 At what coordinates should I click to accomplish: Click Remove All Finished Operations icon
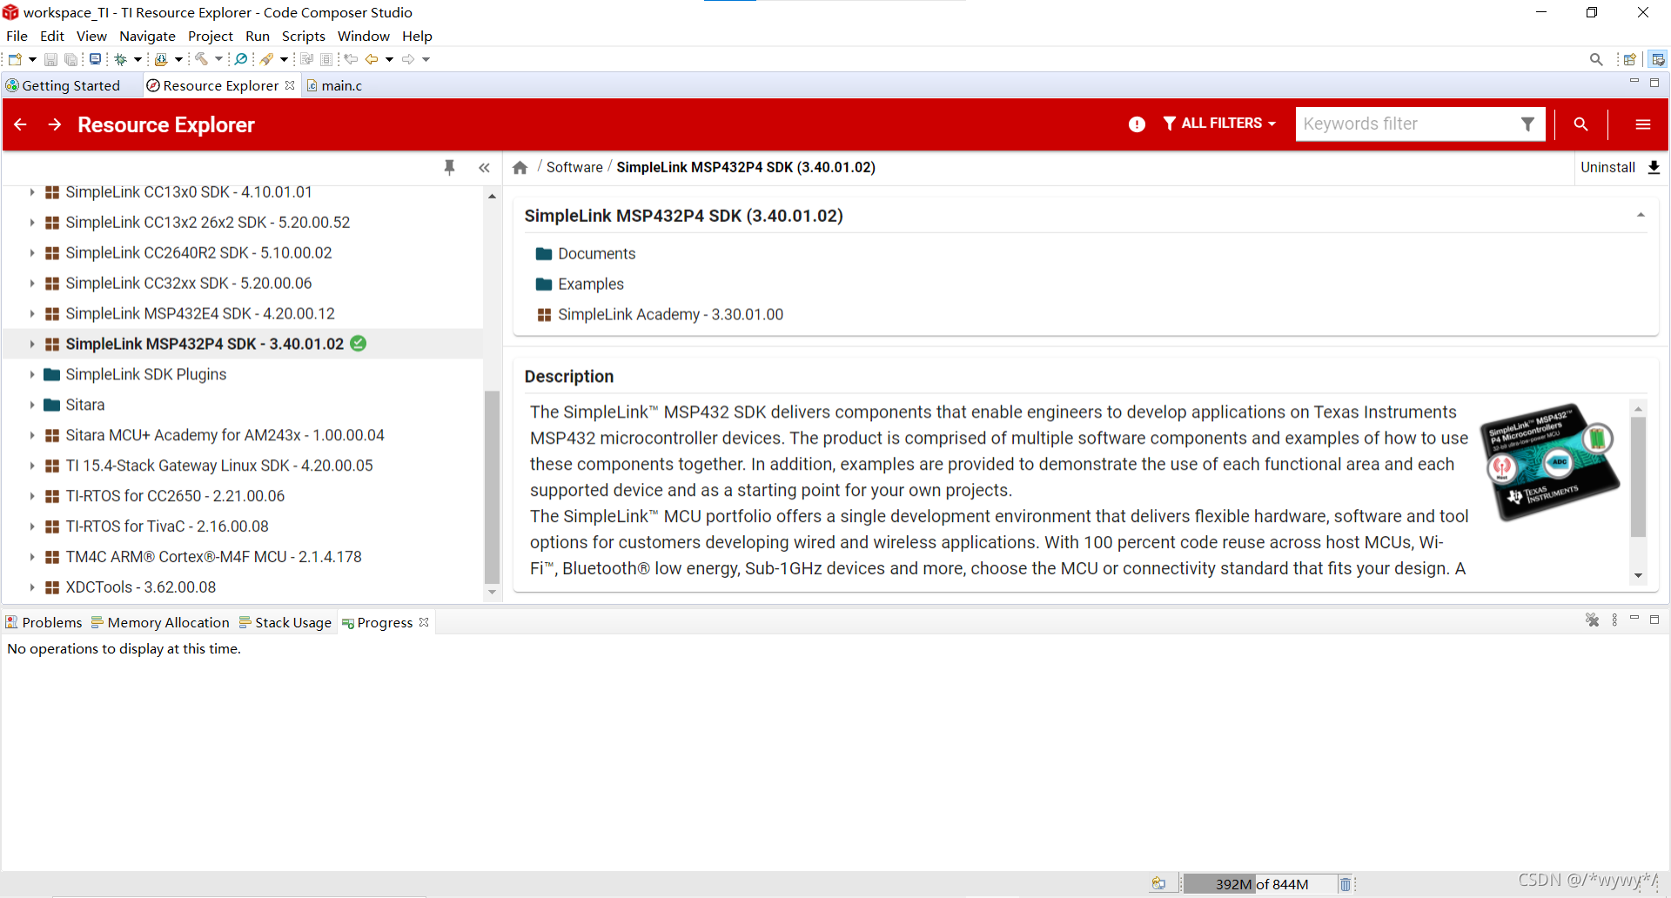coord(1592,620)
